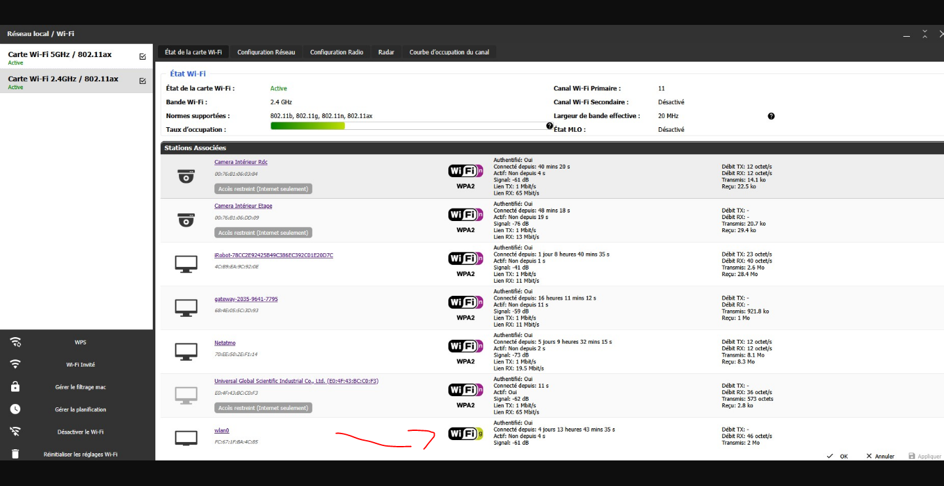
Task: Click the trash icon to reset Wi-Fi settings
Action: tap(16, 454)
